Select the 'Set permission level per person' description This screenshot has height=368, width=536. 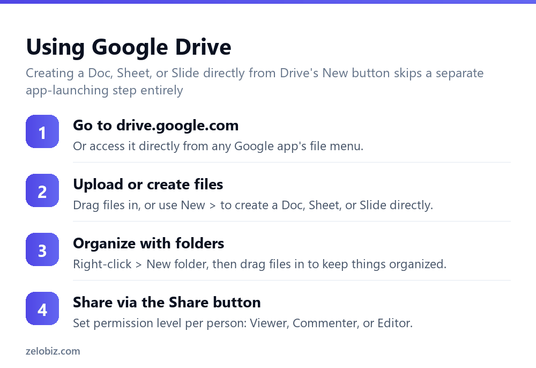coord(243,323)
